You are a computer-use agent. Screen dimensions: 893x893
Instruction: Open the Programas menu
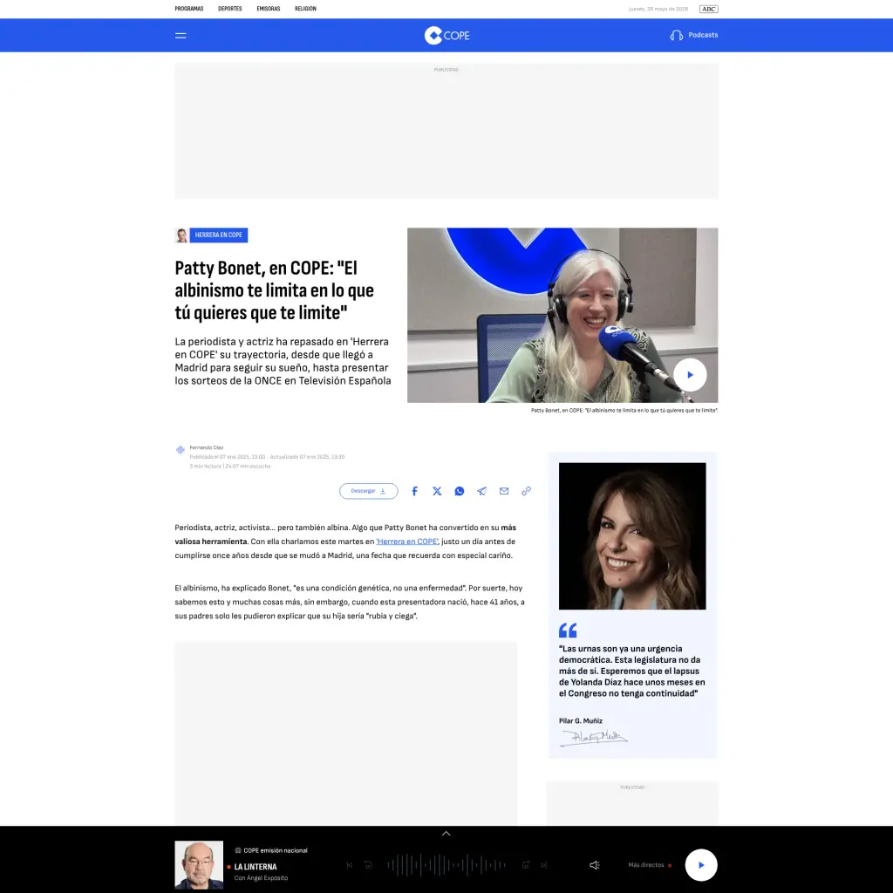click(x=189, y=9)
